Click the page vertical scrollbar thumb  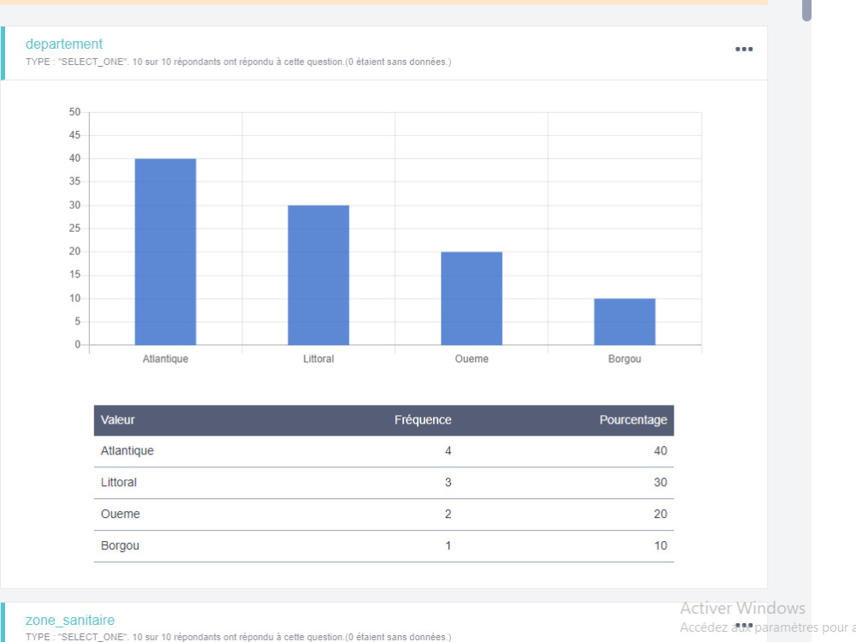click(806, 10)
